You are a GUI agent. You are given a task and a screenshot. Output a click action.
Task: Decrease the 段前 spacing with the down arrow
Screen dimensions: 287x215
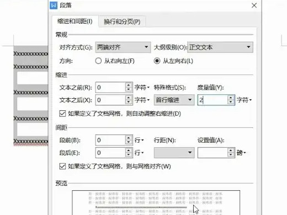pyautogui.click(x=129, y=143)
